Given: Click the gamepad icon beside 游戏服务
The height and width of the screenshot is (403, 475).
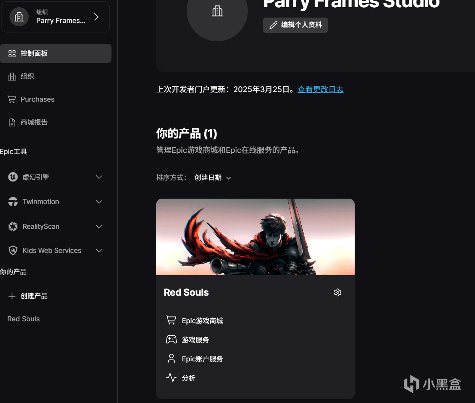Looking at the screenshot, I should (171, 339).
